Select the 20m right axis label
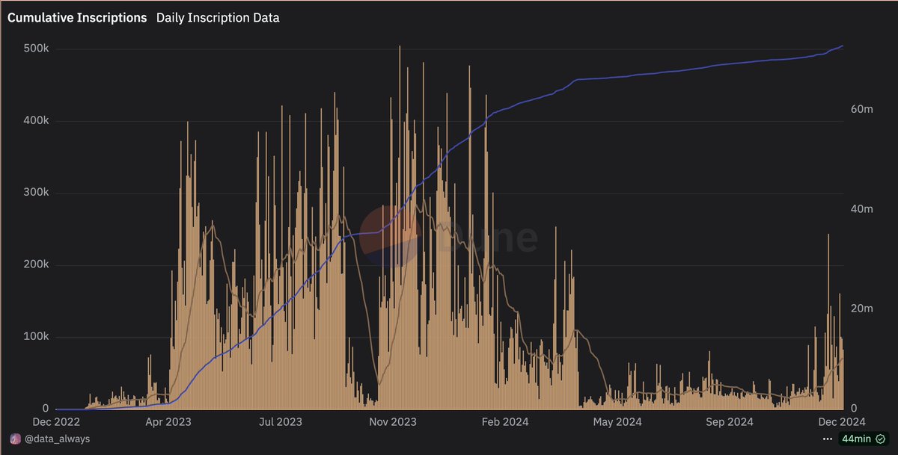This screenshot has height=455, width=898. click(862, 309)
